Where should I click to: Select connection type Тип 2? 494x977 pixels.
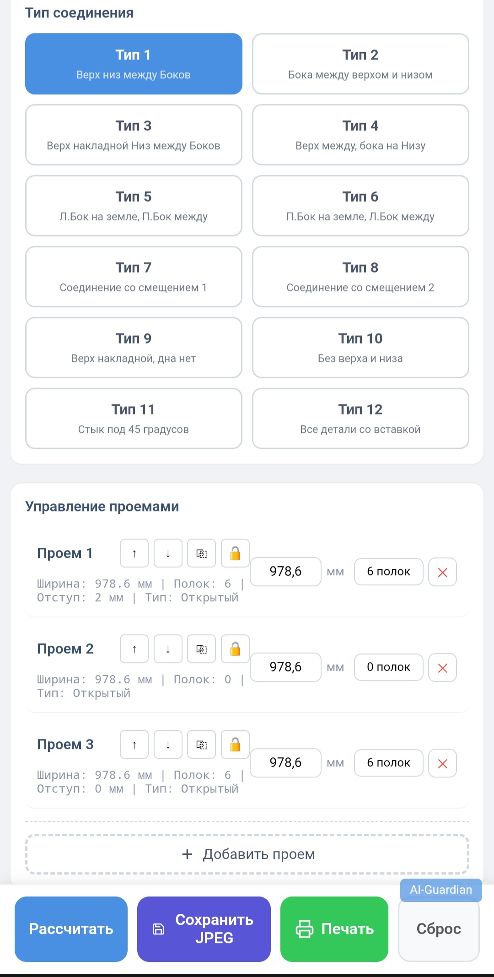point(360,64)
